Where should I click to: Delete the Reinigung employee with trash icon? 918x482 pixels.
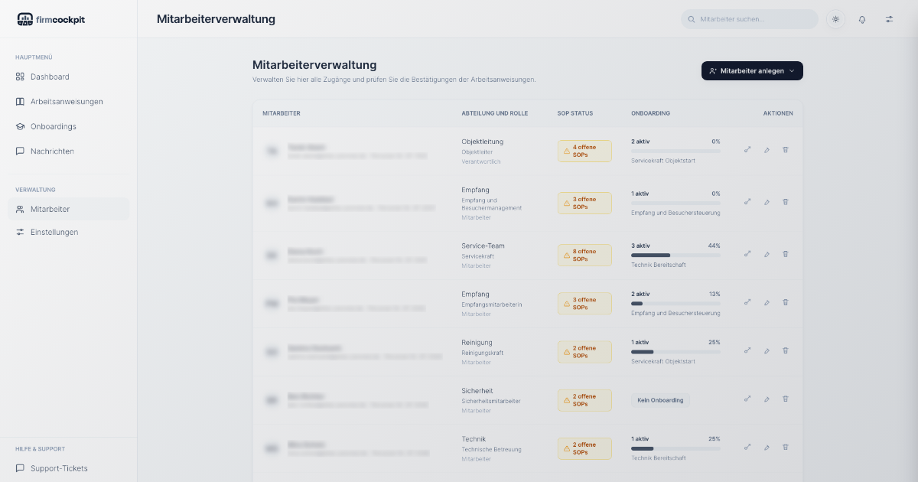click(x=785, y=350)
